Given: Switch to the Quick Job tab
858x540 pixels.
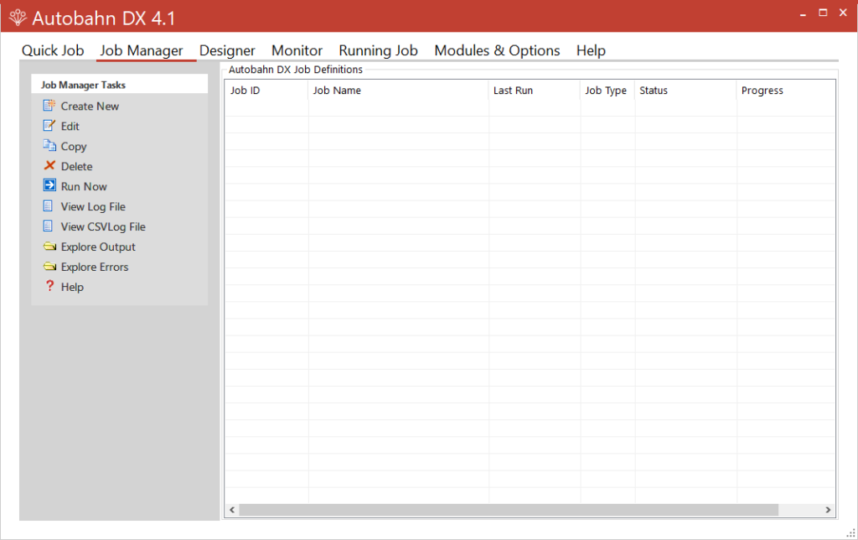Looking at the screenshot, I should click(53, 50).
